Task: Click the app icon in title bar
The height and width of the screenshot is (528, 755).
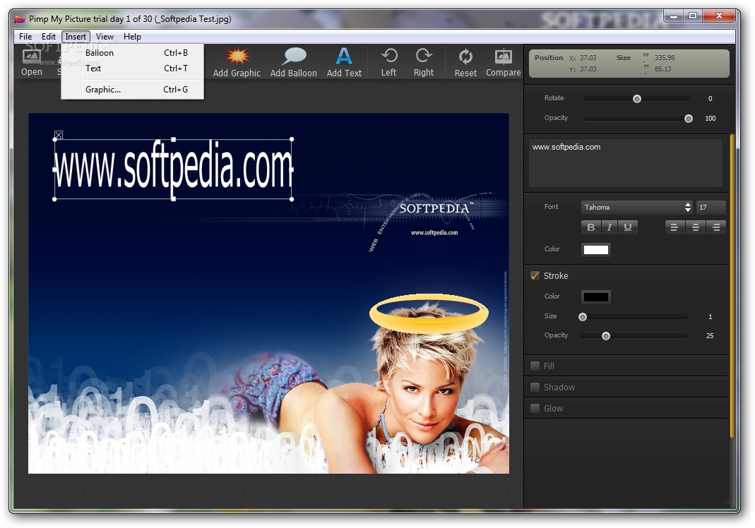Action: (x=20, y=19)
